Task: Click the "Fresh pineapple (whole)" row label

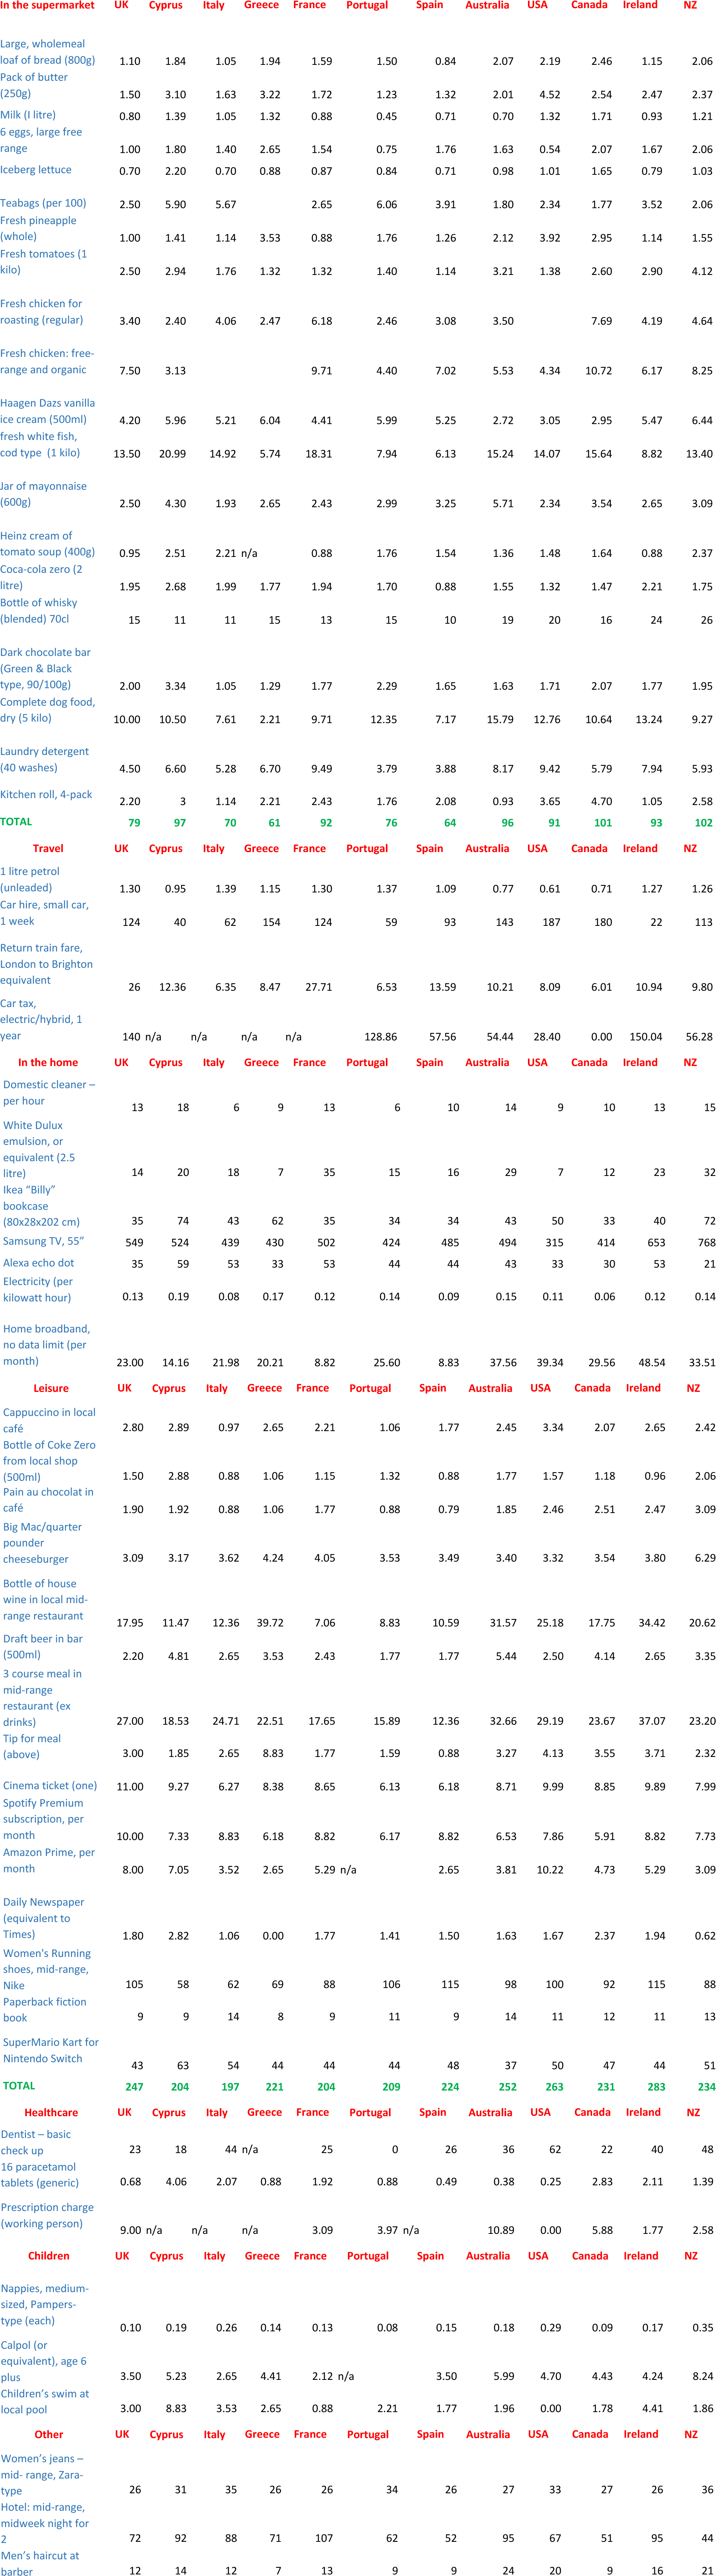Action: click(38, 229)
